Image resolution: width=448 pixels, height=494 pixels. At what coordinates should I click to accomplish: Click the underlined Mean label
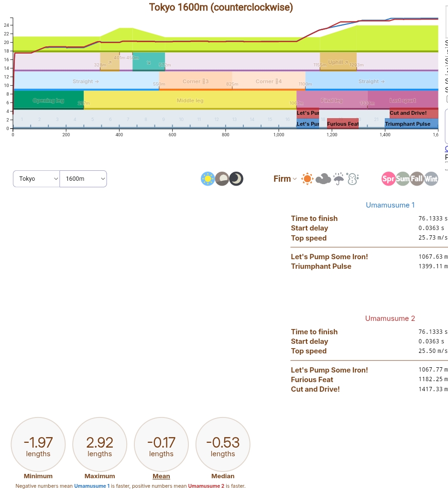pos(161,476)
